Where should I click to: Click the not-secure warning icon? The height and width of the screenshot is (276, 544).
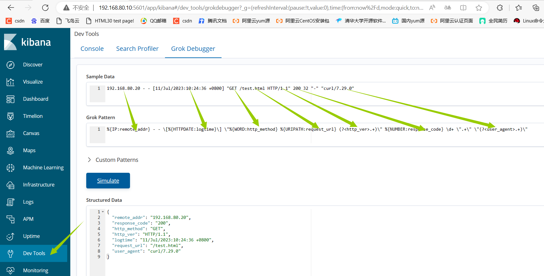[x=66, y=8]
